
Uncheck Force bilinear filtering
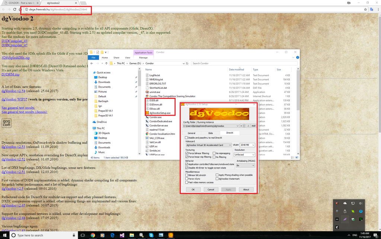tap(187, 153)
